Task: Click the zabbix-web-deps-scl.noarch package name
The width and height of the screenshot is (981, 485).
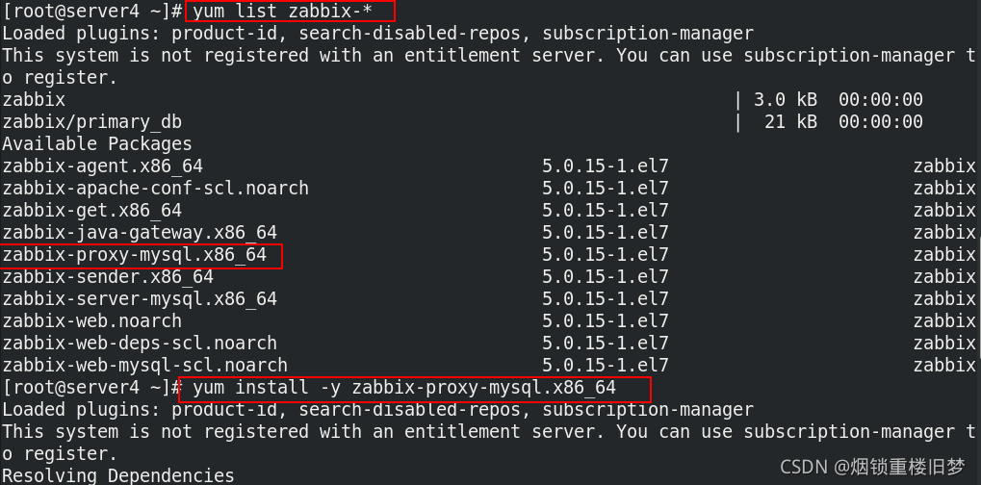Action: (x=140, y=344)
